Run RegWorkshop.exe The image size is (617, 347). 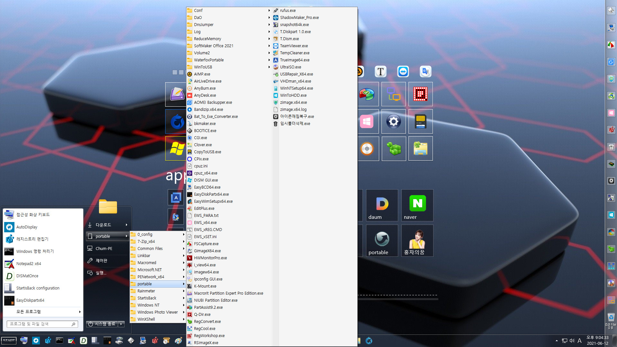click(229, 336)
